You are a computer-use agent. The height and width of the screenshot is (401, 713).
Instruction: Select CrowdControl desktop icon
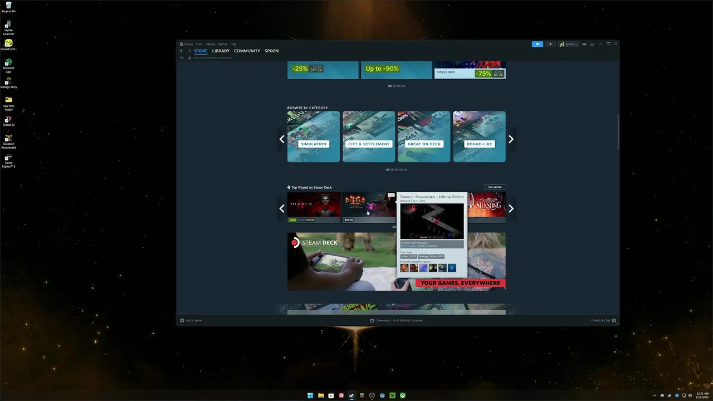8,45
